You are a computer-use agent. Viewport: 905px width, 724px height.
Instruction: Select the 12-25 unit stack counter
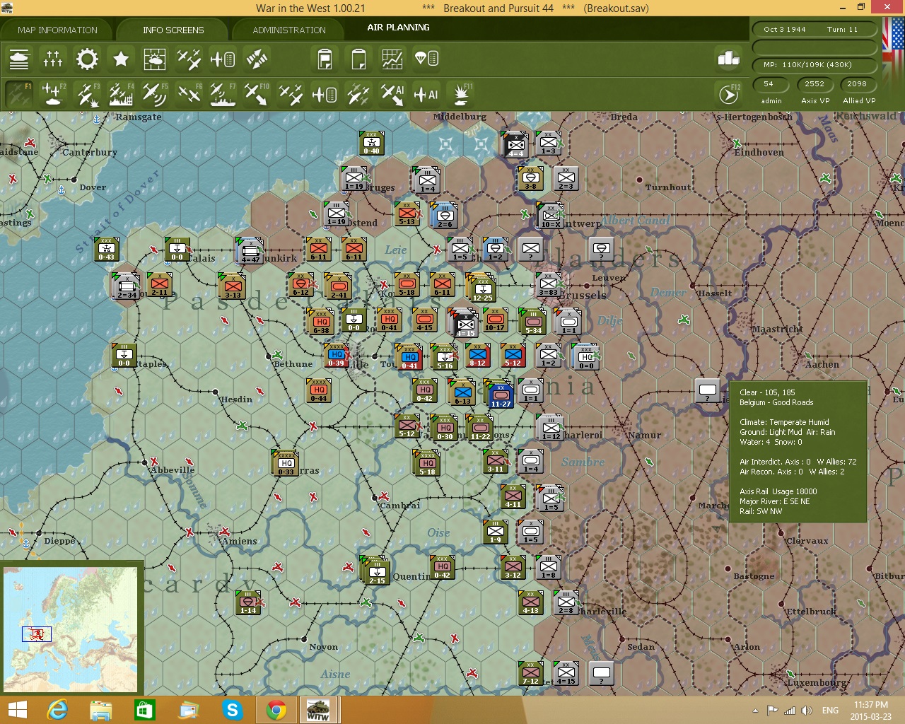coord(481,288)
